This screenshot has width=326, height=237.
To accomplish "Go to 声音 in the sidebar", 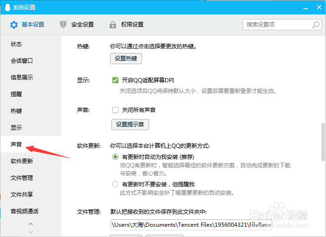I will (x=31, y=144).
